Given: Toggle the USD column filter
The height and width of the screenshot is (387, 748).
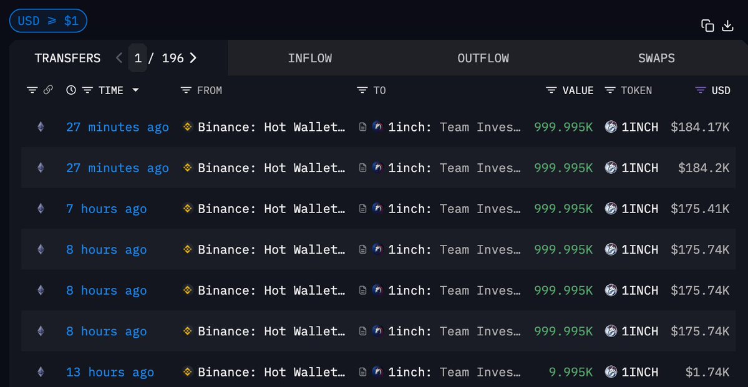Looking at the screenshot, I should click(701, 90).
